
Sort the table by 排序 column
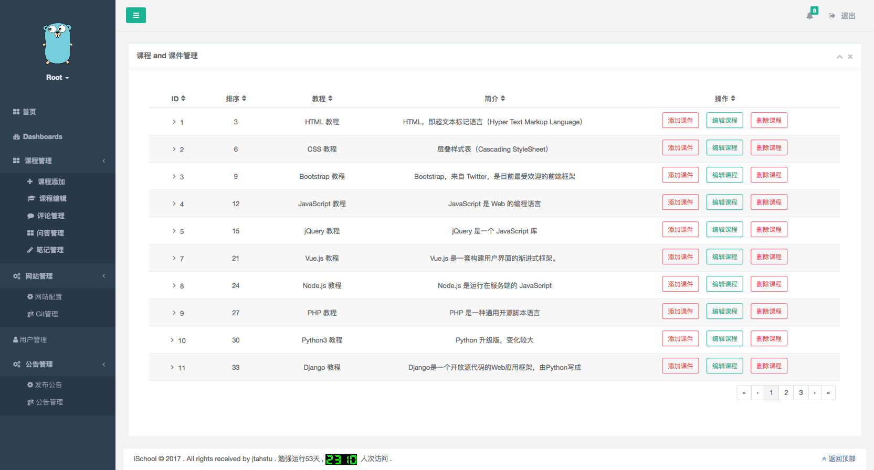[236, 99]
